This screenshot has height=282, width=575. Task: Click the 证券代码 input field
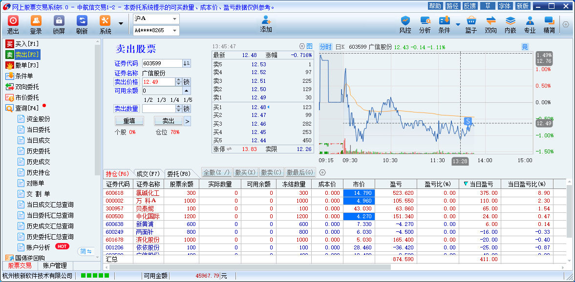point(161,63)
